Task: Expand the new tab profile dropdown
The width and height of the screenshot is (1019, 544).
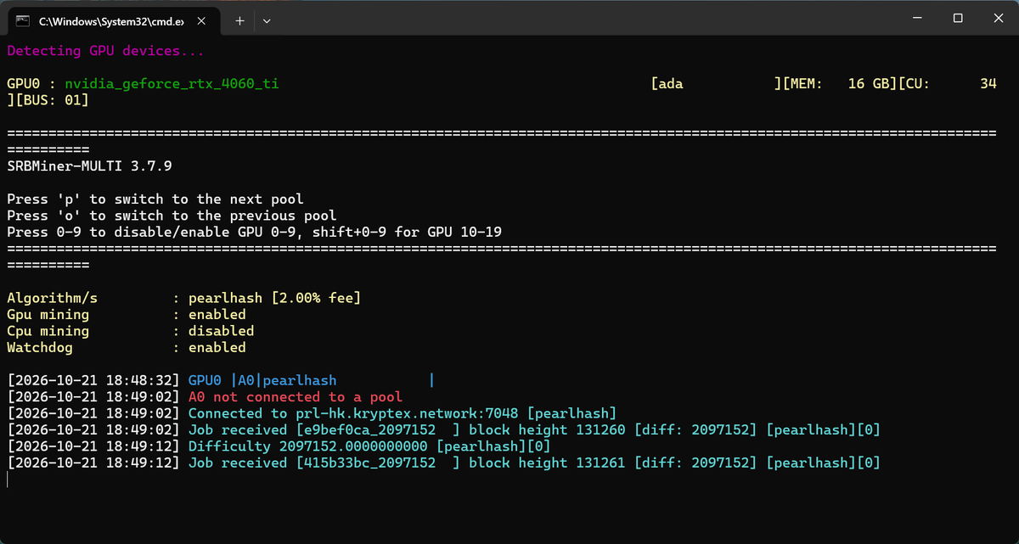Action: (x=267, y=20)
